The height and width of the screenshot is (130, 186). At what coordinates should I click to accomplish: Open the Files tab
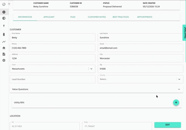tap(73, 17)
